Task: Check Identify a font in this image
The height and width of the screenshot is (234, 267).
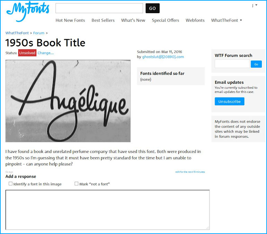Action: click(x=10, y=184)
